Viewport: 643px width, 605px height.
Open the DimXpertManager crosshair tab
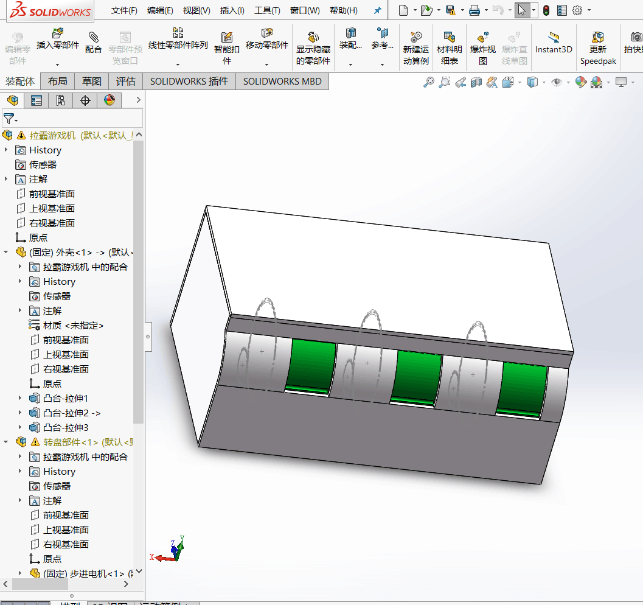click(85, 100)
